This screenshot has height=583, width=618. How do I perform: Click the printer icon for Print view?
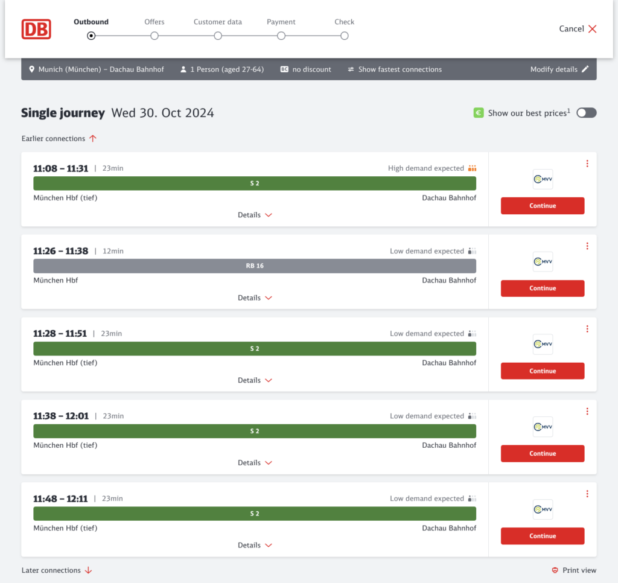tap(555, 570)
